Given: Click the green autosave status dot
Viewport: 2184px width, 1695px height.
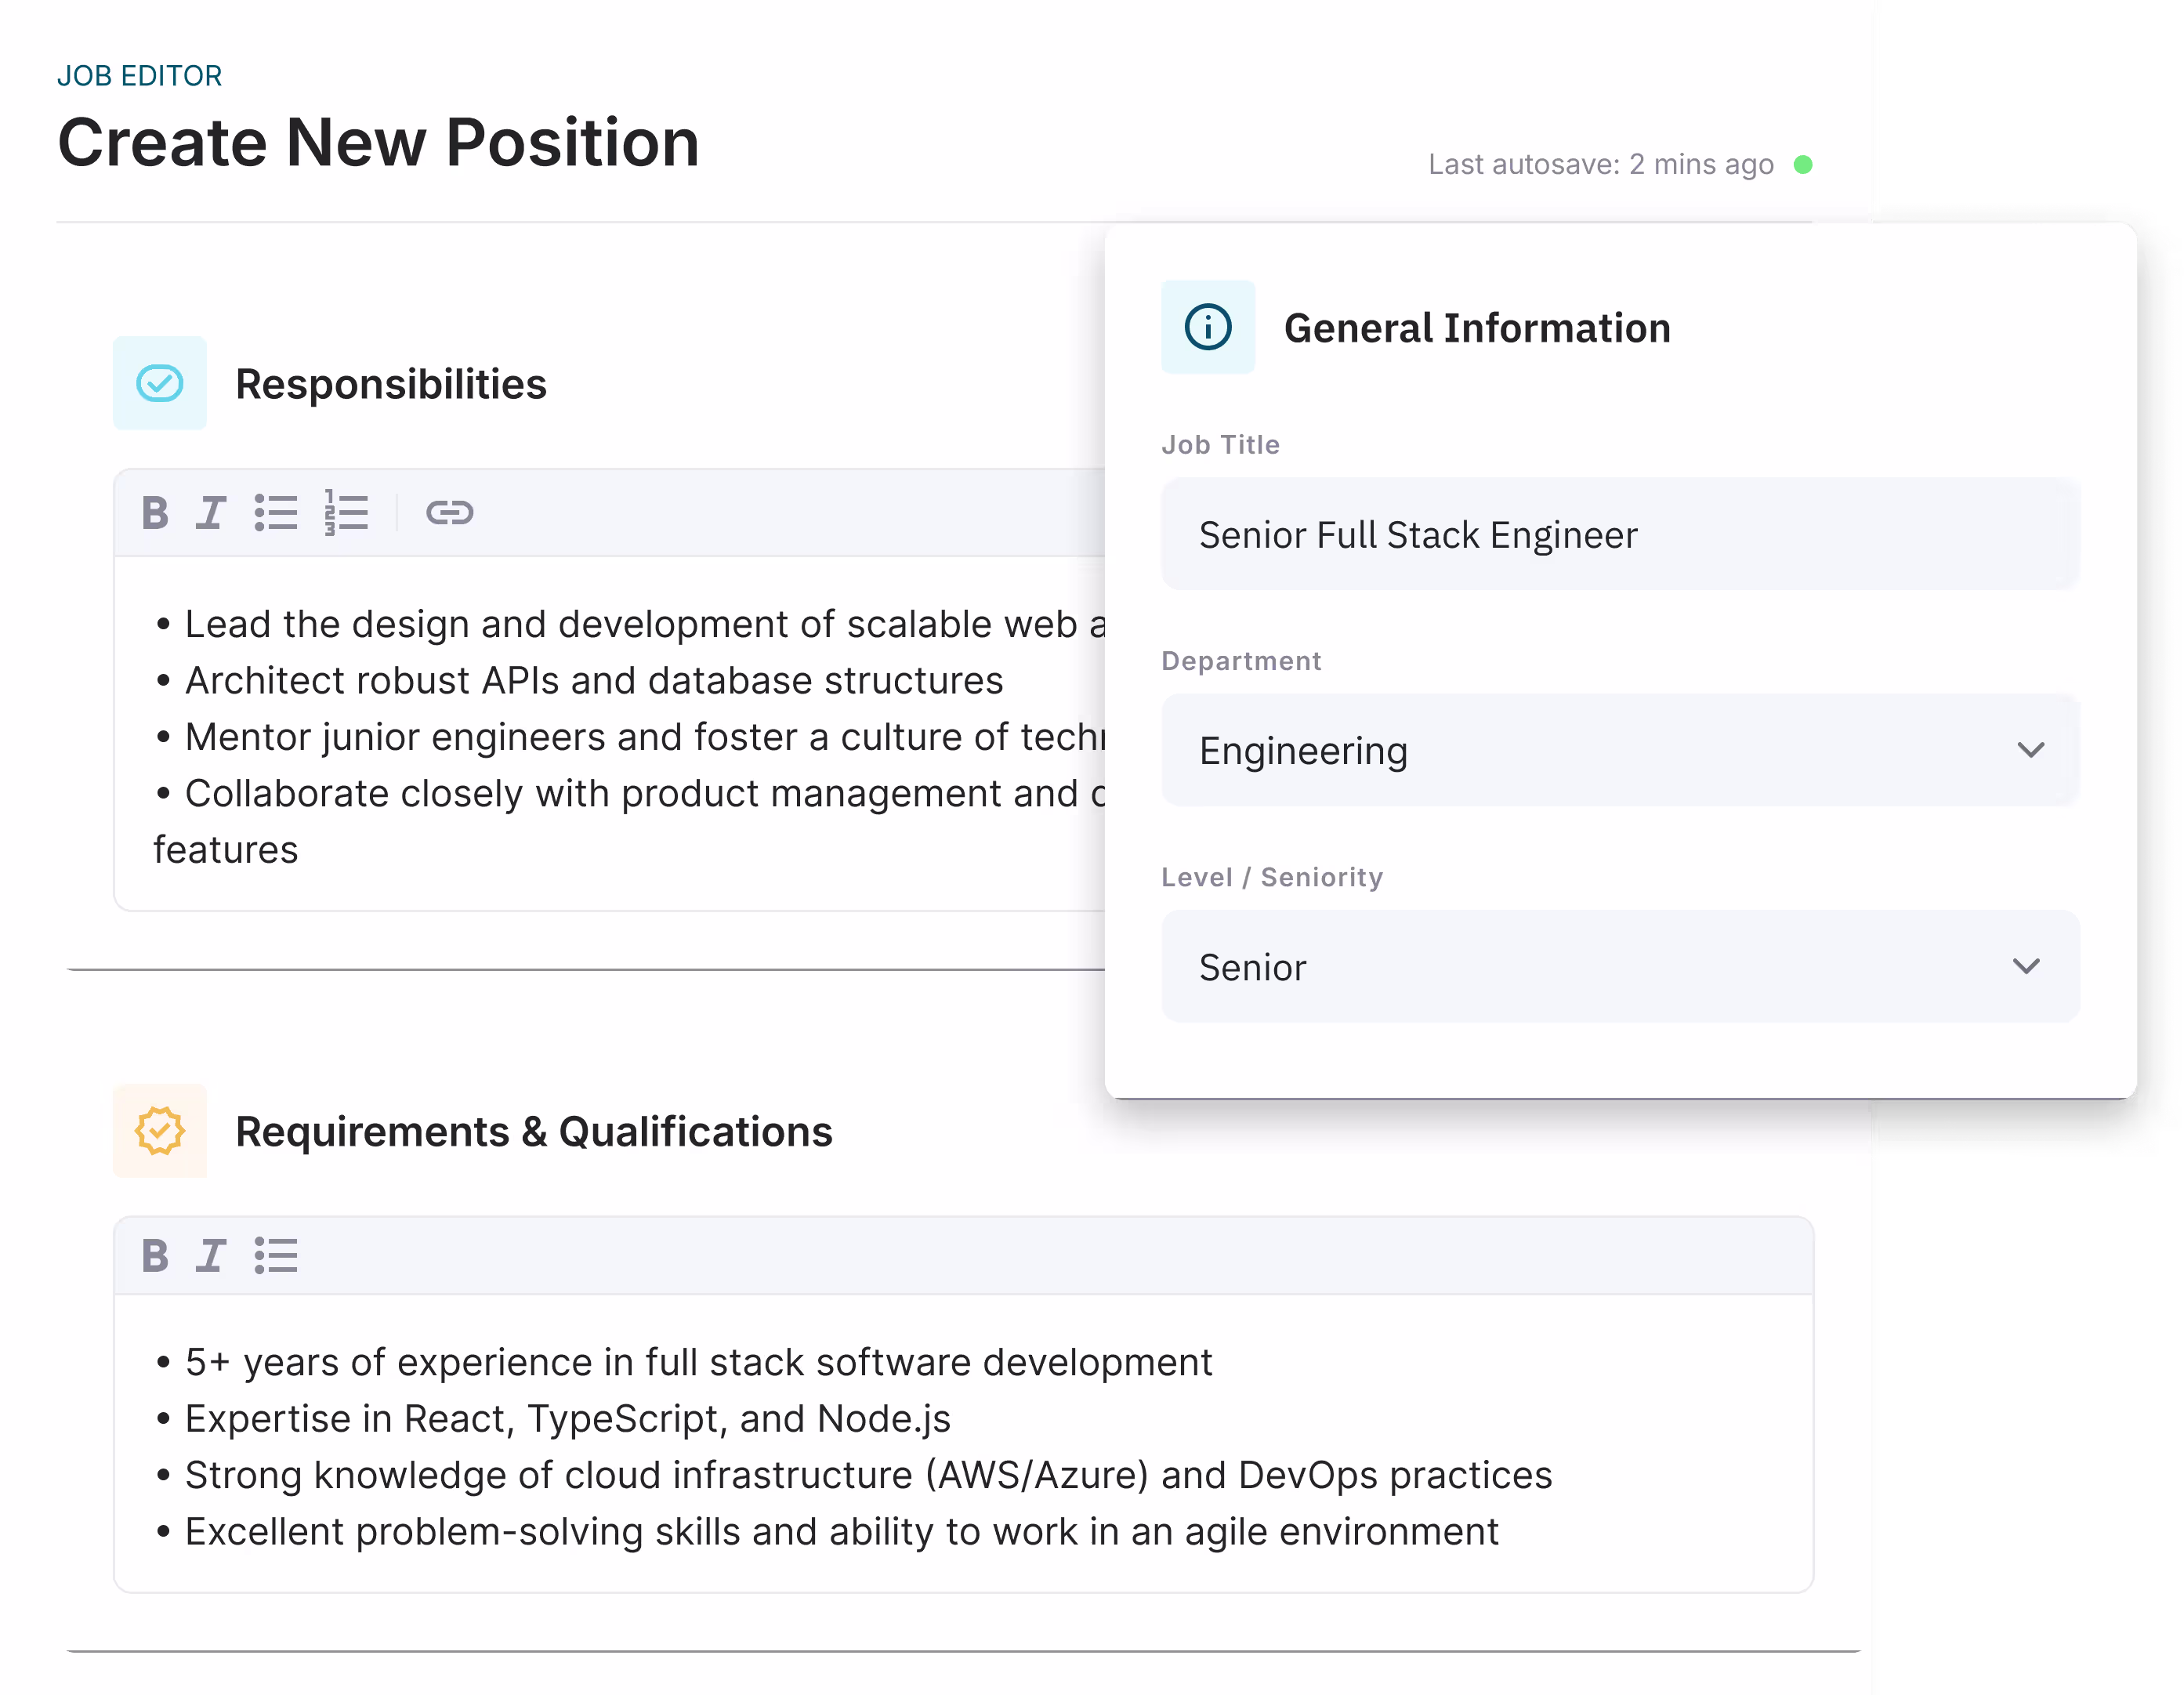Looking at the screenshot, I should click(x=1803, y=164).
